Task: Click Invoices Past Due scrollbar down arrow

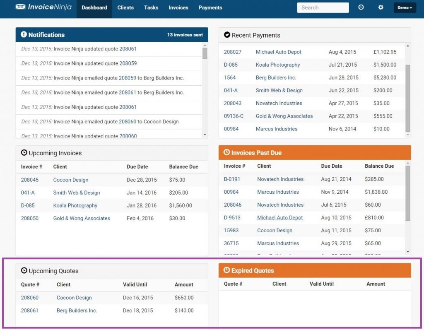Action: pyautogui.click(x=408, y=252)
